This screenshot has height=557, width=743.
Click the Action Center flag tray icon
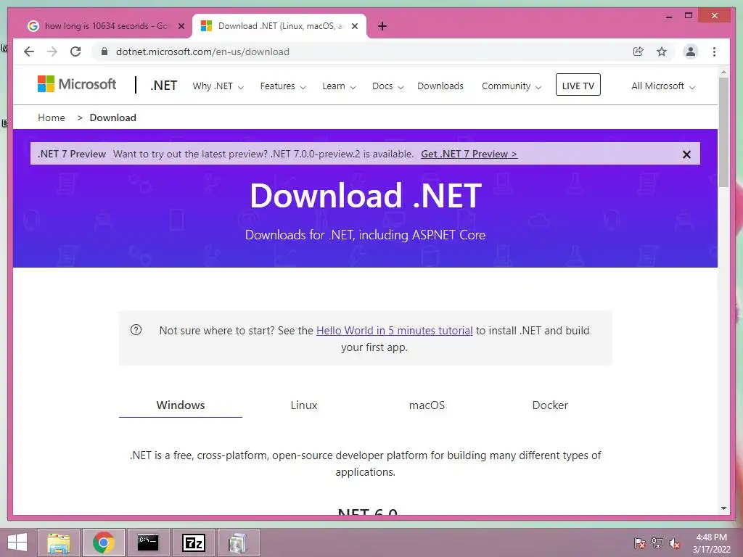click(x=639, y=542)
